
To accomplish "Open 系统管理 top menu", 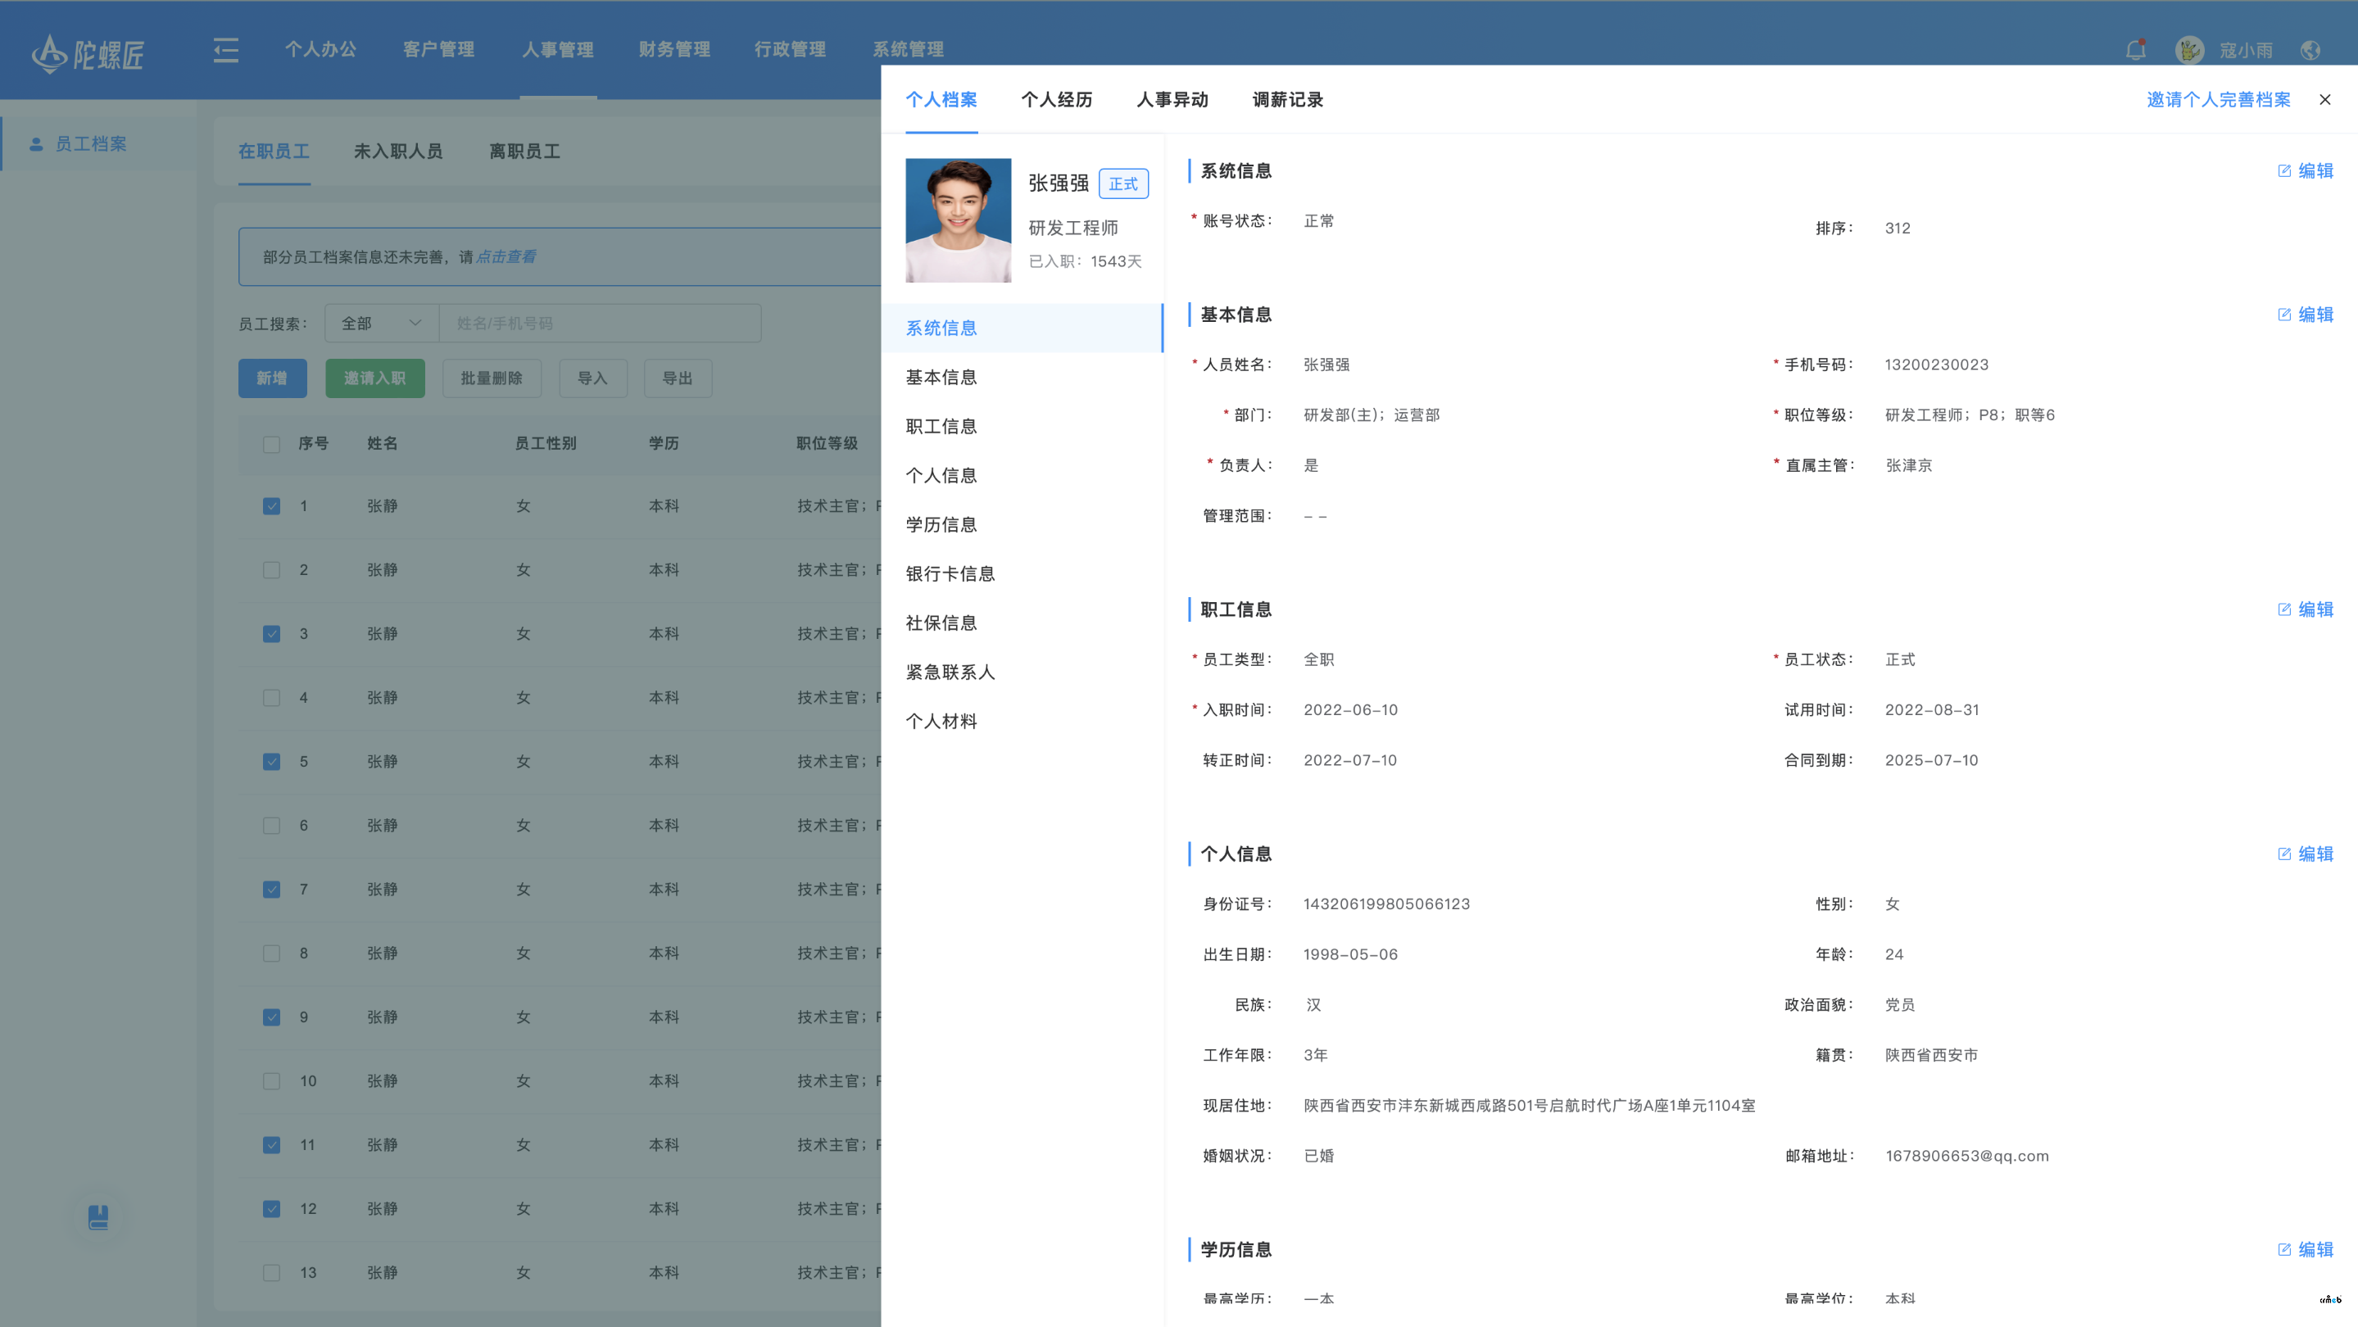I will click(x=908, y=49).
